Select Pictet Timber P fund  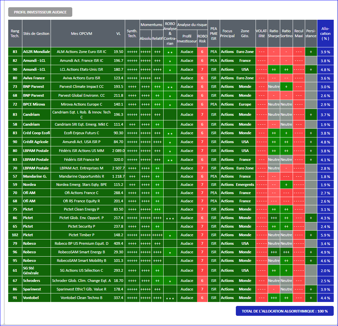pyautogui.click(x=81, y=235)
